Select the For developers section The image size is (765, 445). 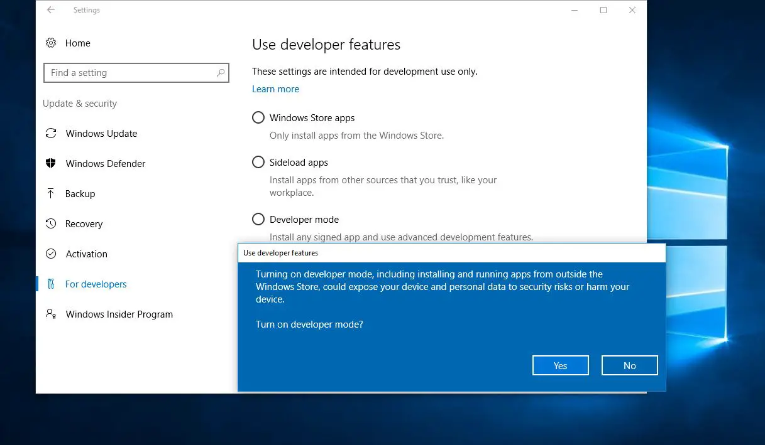pyautogui.click(x=96, y=284)
